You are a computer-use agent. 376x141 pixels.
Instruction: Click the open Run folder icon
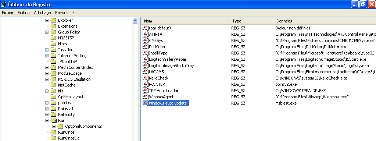coord(53,120)
